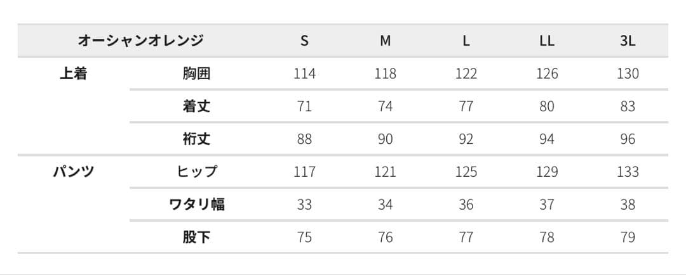Select the 裄丈 row label
Viewport: 686px width, 275px height.
pos(196,139)
